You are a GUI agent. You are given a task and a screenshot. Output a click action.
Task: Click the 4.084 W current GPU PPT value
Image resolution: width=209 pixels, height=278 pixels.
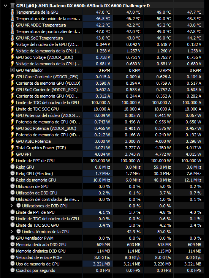pyautogui.click(x=102, y=154)
